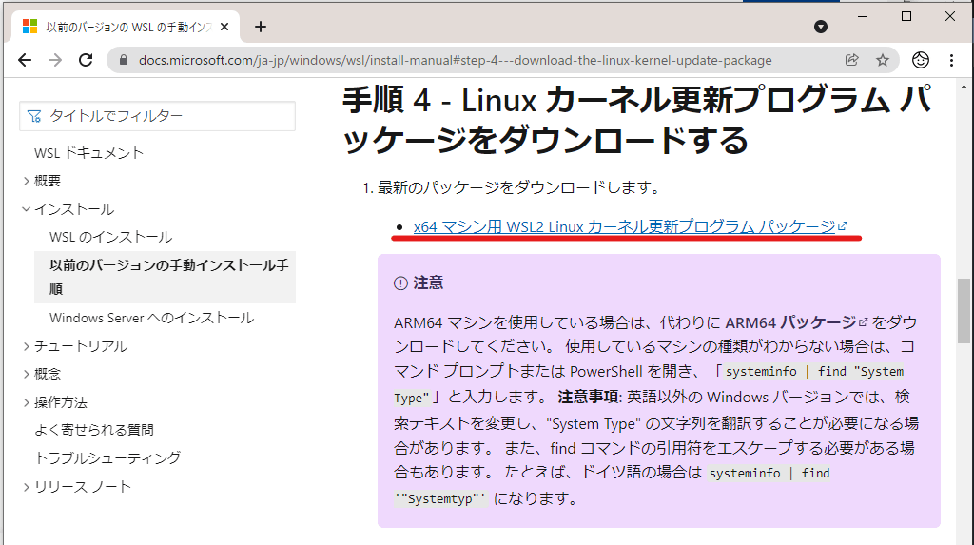Click the address bar URL
This screenshot has width=974, height=545.
point(455,60)
